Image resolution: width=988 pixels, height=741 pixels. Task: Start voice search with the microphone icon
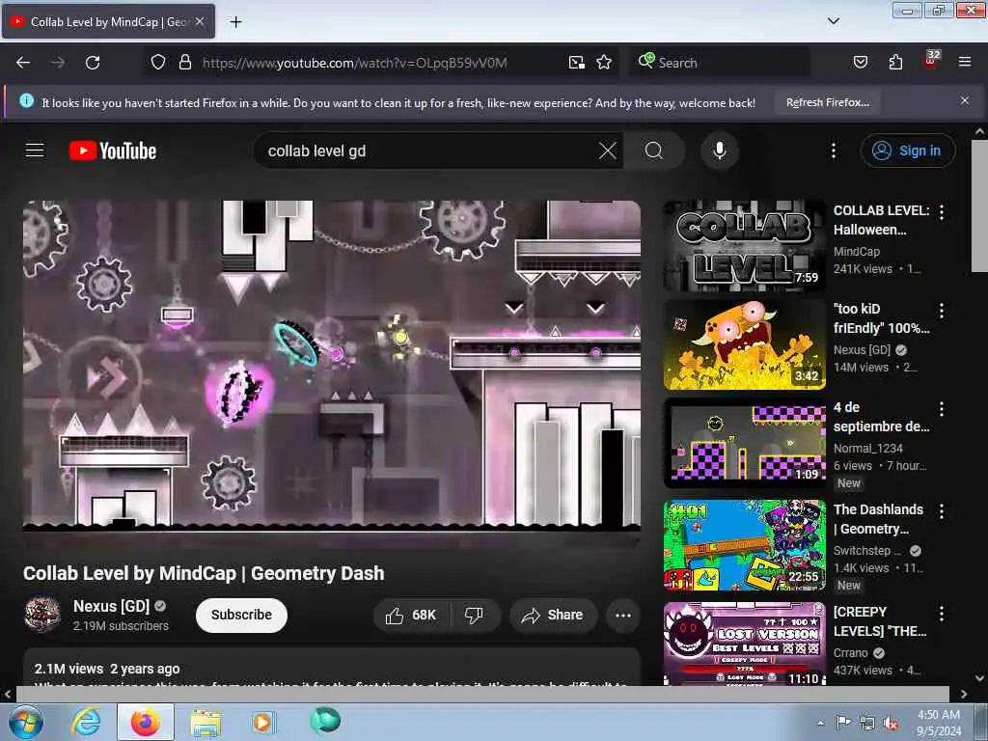pos(720,151)
